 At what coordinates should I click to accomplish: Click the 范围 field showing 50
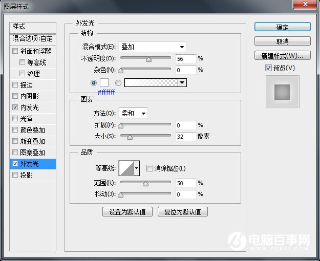[x=186, y=183]
